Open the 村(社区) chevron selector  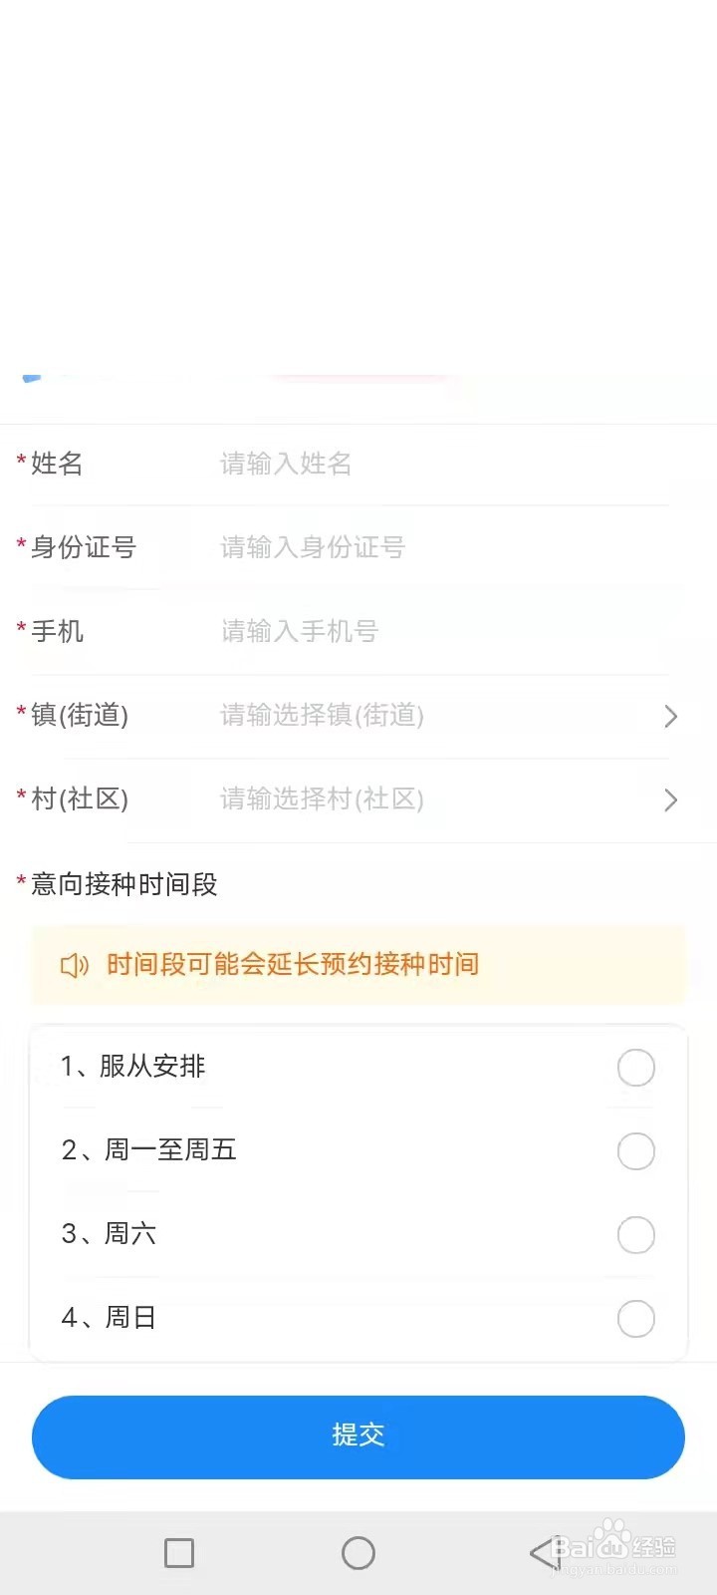(x=671, y=799)
